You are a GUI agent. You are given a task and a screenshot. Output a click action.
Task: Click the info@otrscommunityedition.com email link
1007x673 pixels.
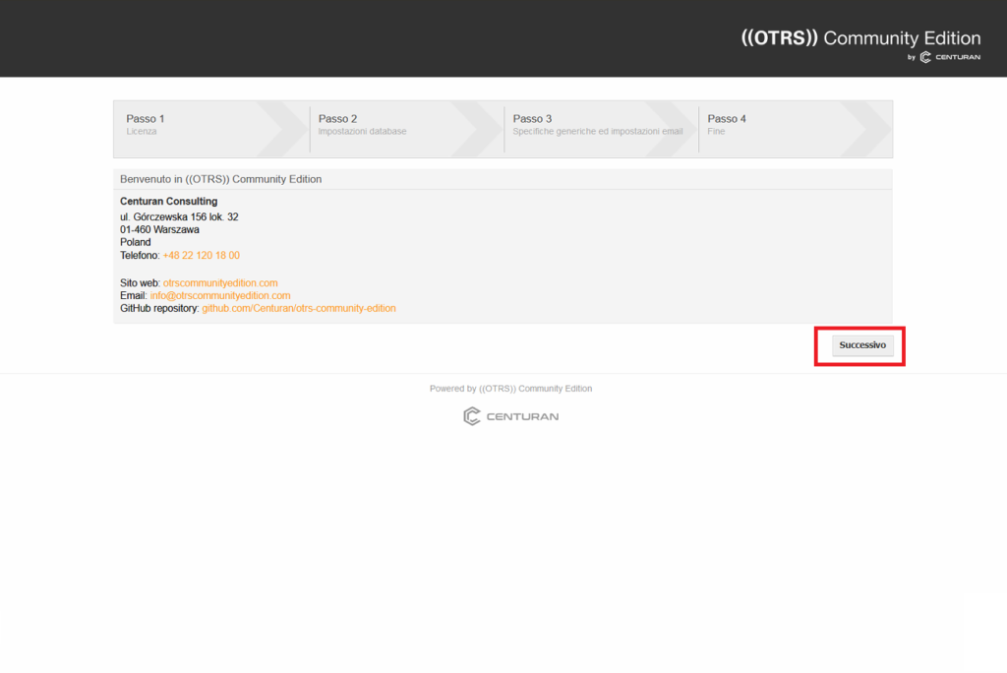tap(220, 296)
